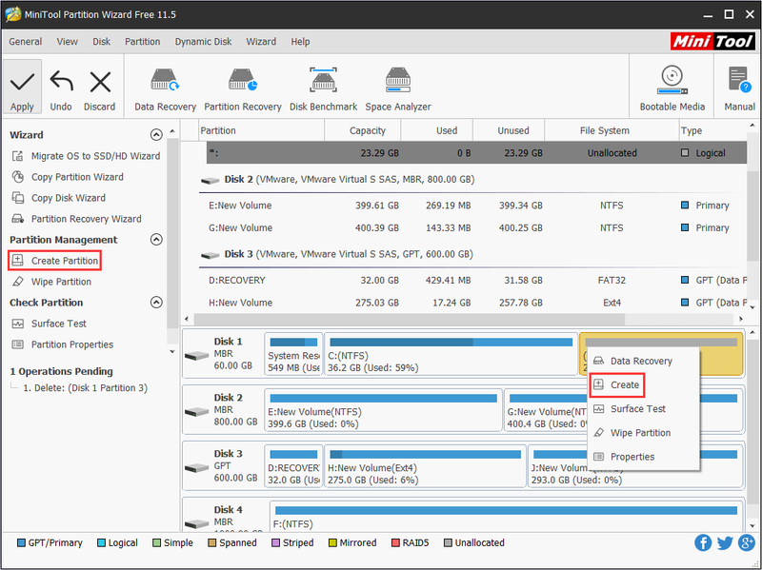The height and width of the screenshot is (570, 762).
Task: Start the Disk Benchmark tool
Action: [x=323, y=89]
